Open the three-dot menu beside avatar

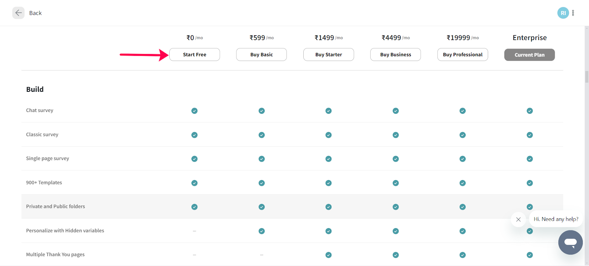coord(573,13)
